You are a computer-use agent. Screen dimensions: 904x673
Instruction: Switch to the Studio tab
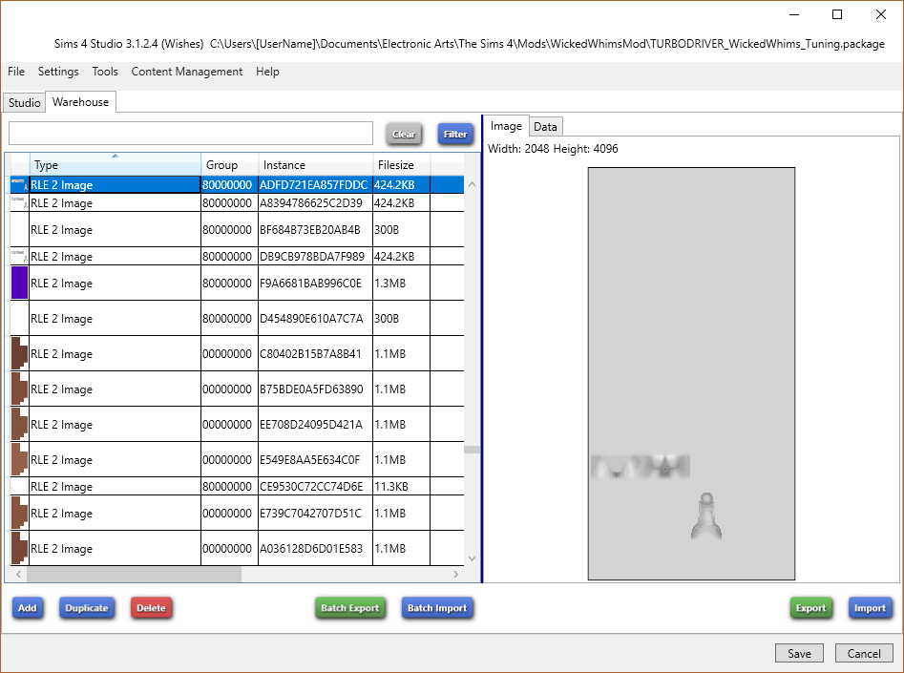tap(24, 103)
